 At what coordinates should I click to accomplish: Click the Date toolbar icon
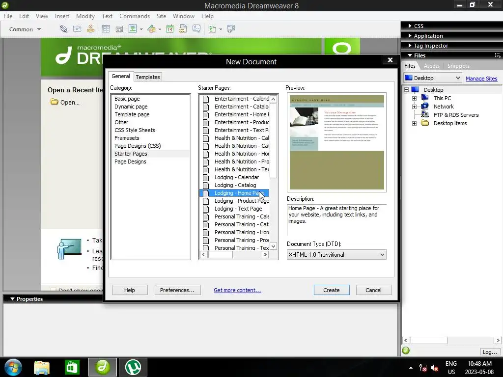[x=169, y=29]
